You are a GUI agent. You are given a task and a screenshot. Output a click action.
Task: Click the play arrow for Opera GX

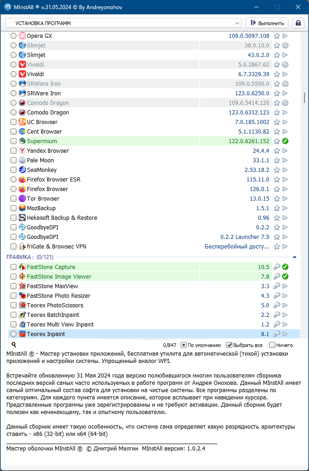pos(285,36)
